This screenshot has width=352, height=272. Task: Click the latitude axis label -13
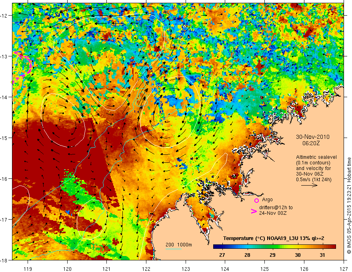point(4,56)
